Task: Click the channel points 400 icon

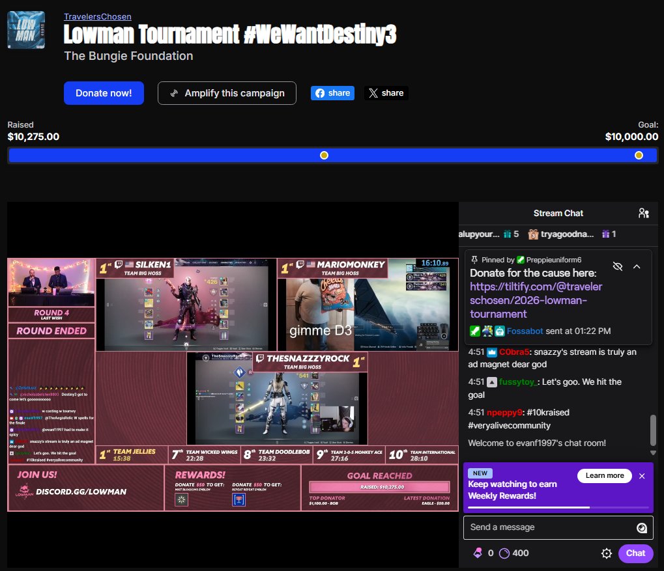Action: tap(504, 553)
